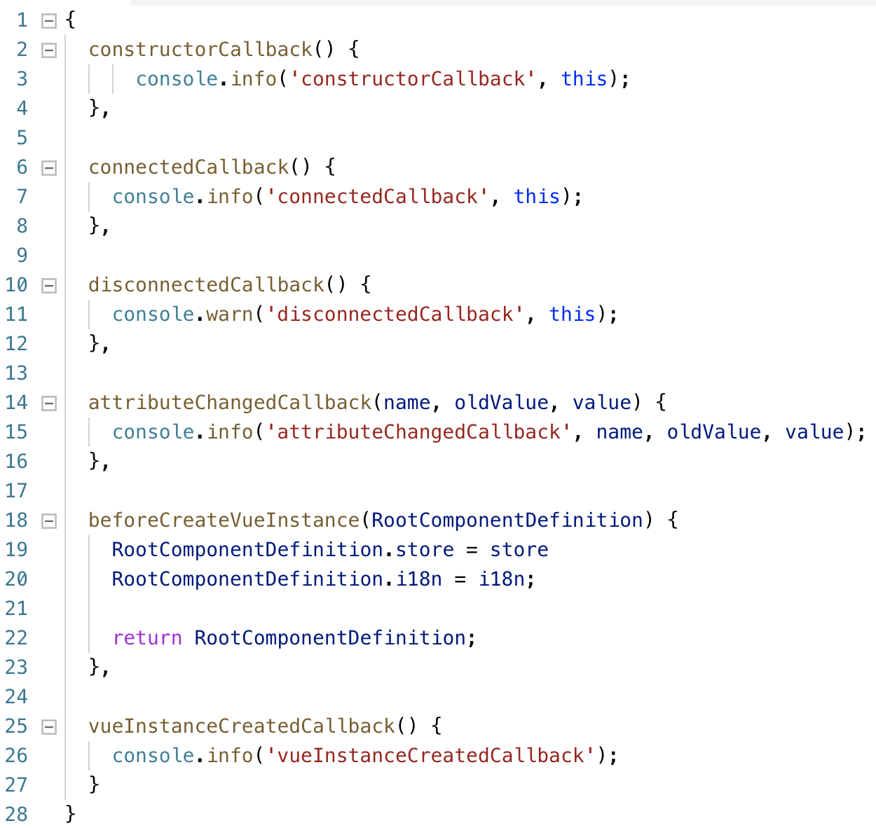Screen dimensions: 876x828
Task: Collapse the constructorCallback fold on line 2
Action: coord(48,50)
